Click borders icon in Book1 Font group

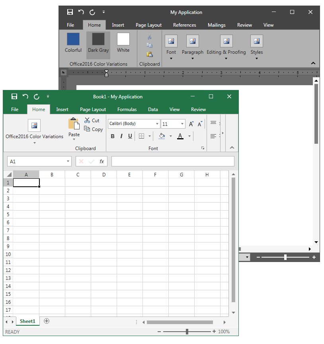point(141,136)
